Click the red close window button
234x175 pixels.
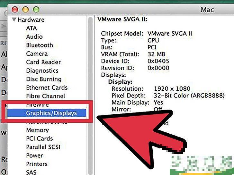(15, 10)
